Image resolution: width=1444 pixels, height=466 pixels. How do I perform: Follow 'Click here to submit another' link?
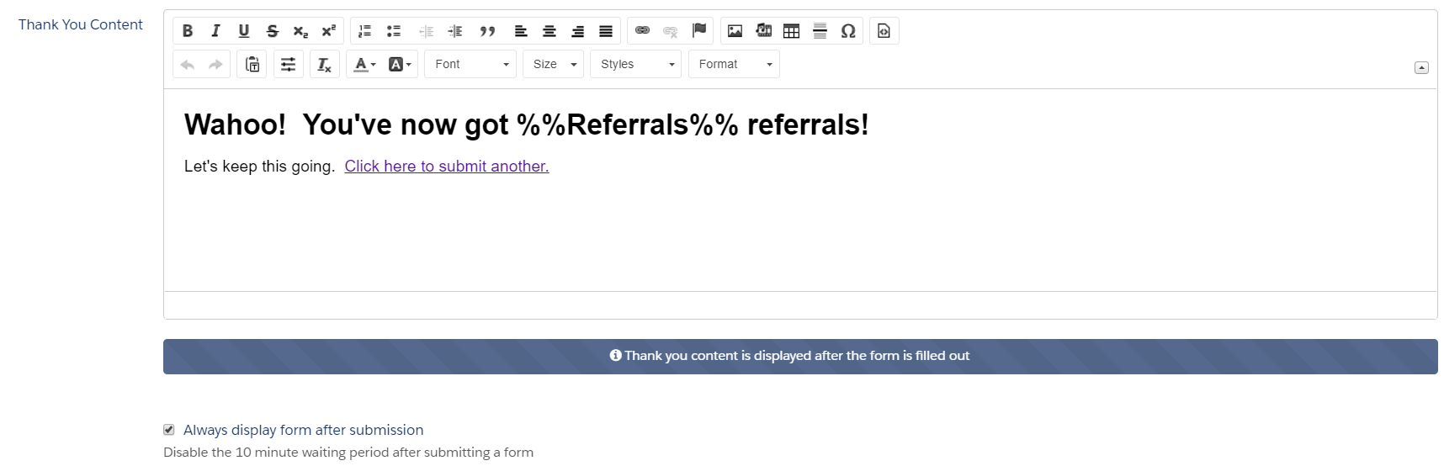click(x=447, y=167)
